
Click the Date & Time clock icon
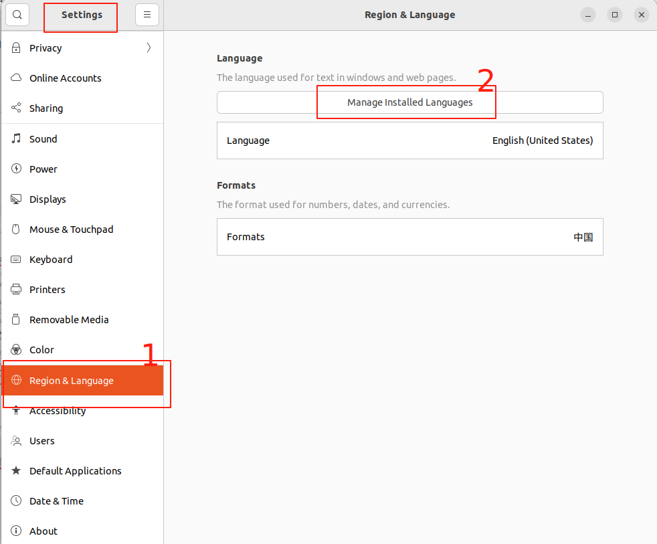click(16, 501)
